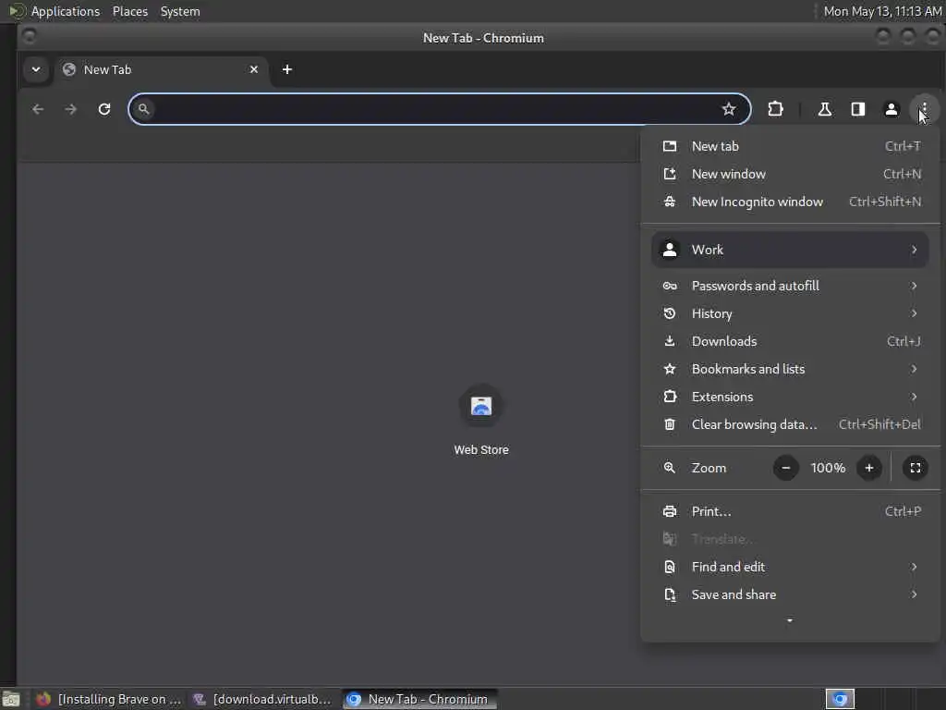Open a New Incognito window
Screen dimensions: 946x710
coord(791,202)
